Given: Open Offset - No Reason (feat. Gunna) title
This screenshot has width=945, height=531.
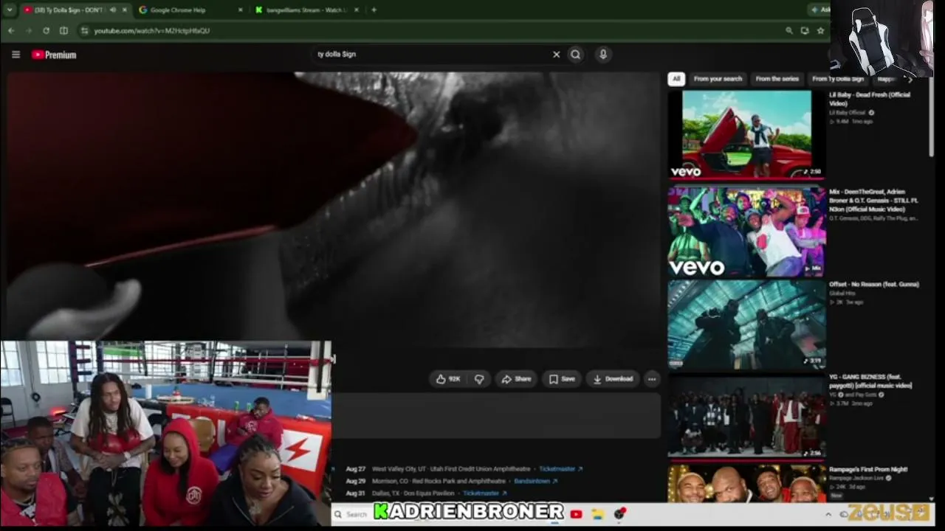Looking at the screenshot, I should (874, 284).
